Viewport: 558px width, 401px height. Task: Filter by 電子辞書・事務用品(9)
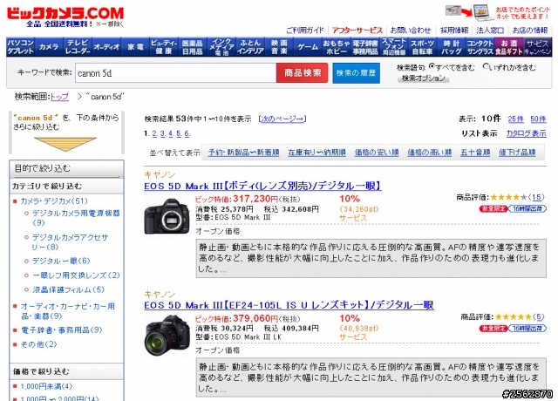(62, 330)
